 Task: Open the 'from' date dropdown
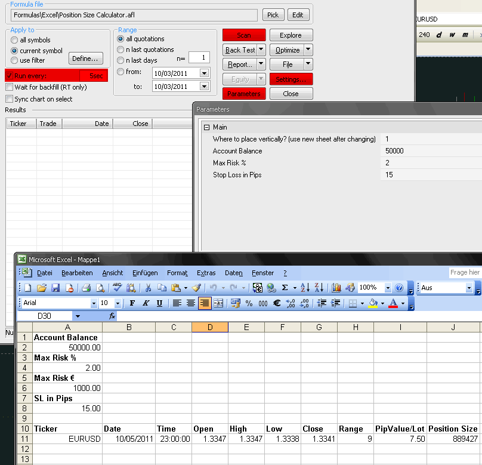[204, 73]
